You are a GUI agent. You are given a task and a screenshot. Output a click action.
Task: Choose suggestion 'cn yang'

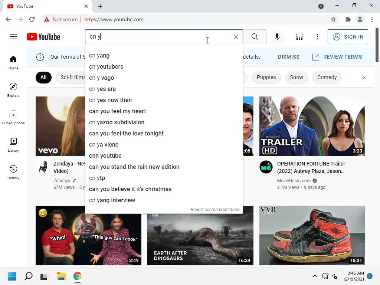tap(164, 56)
